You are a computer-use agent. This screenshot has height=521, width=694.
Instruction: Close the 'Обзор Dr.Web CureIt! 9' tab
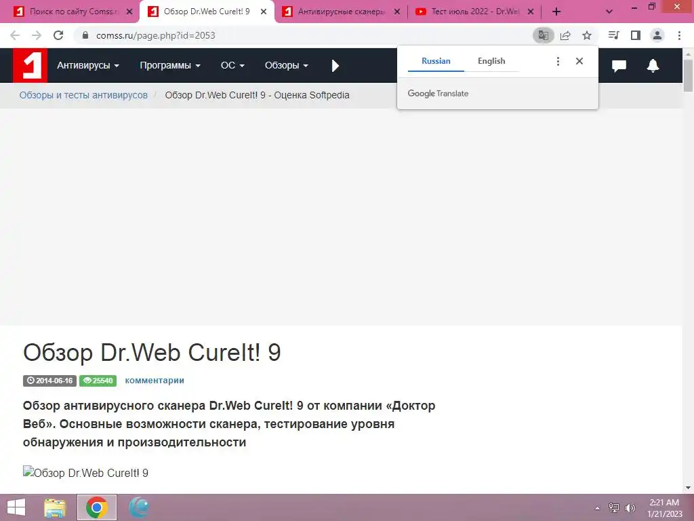coord(264,12)
